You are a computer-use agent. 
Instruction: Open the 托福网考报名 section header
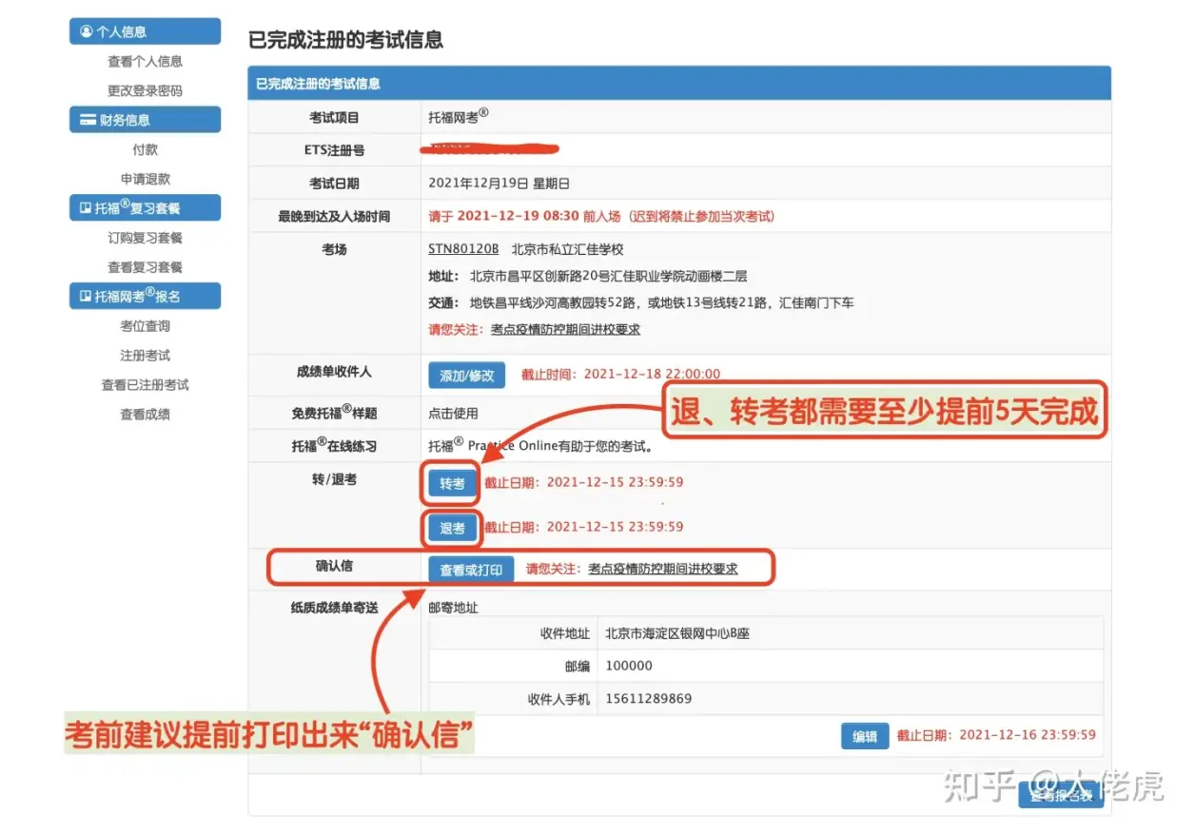145,296
